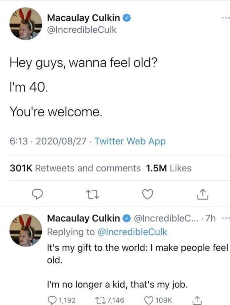
Task: View the 1.5M Likes list
Action: (168, 168)
